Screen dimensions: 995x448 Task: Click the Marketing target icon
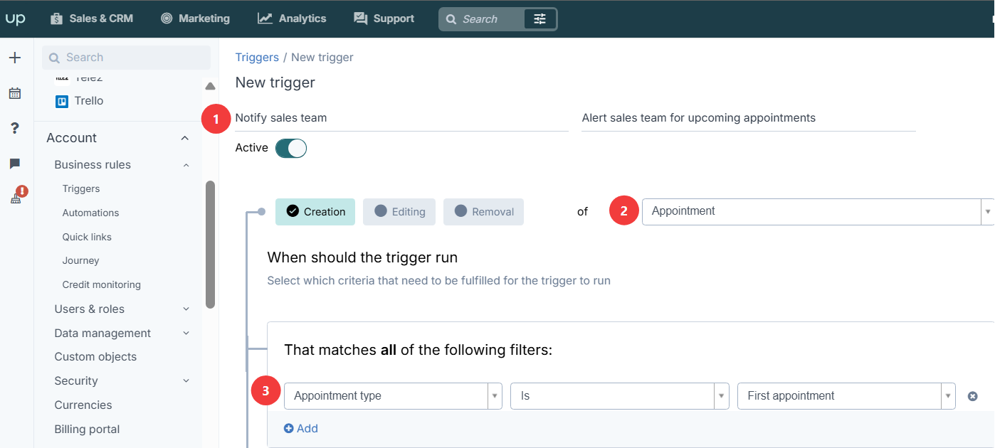click(167, 18)
